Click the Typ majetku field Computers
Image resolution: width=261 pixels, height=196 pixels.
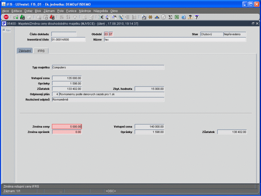(108, 67)
